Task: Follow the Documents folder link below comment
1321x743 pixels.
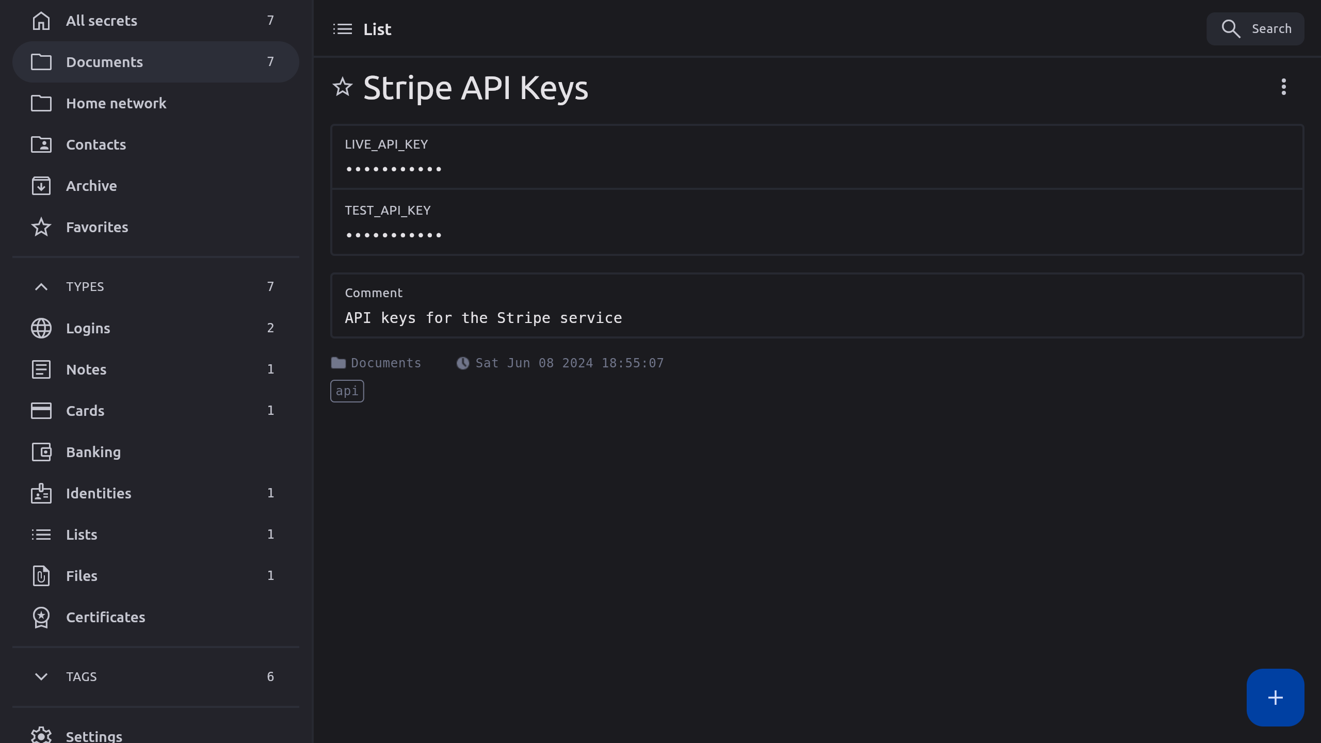Action: point(385,363)
